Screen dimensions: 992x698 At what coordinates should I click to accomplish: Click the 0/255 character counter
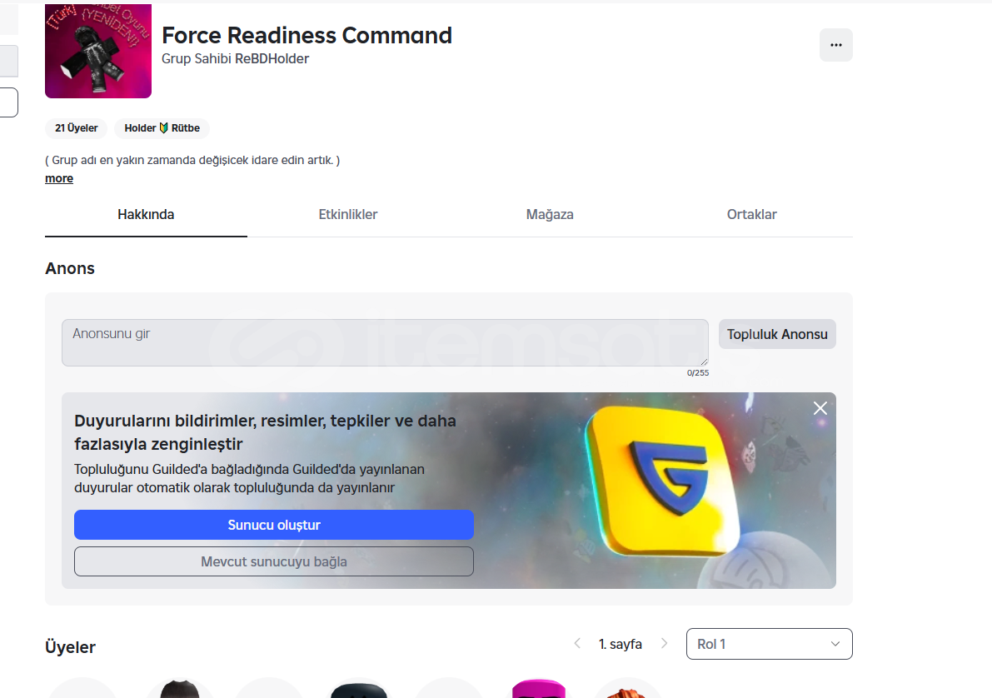point(698,372)
